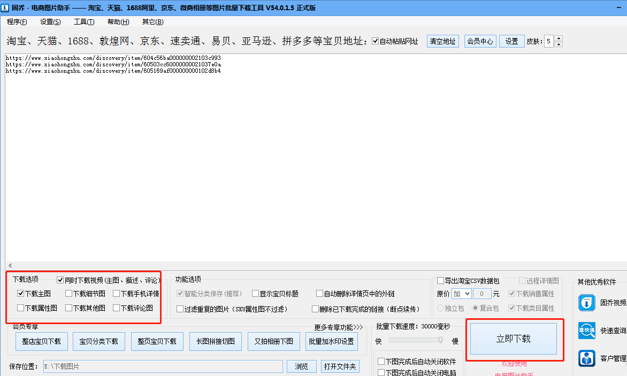This screenshot has height=376, width=627.
Task: Enable 删除已下载完成的链接 checkbox
Action: point(316,309)
